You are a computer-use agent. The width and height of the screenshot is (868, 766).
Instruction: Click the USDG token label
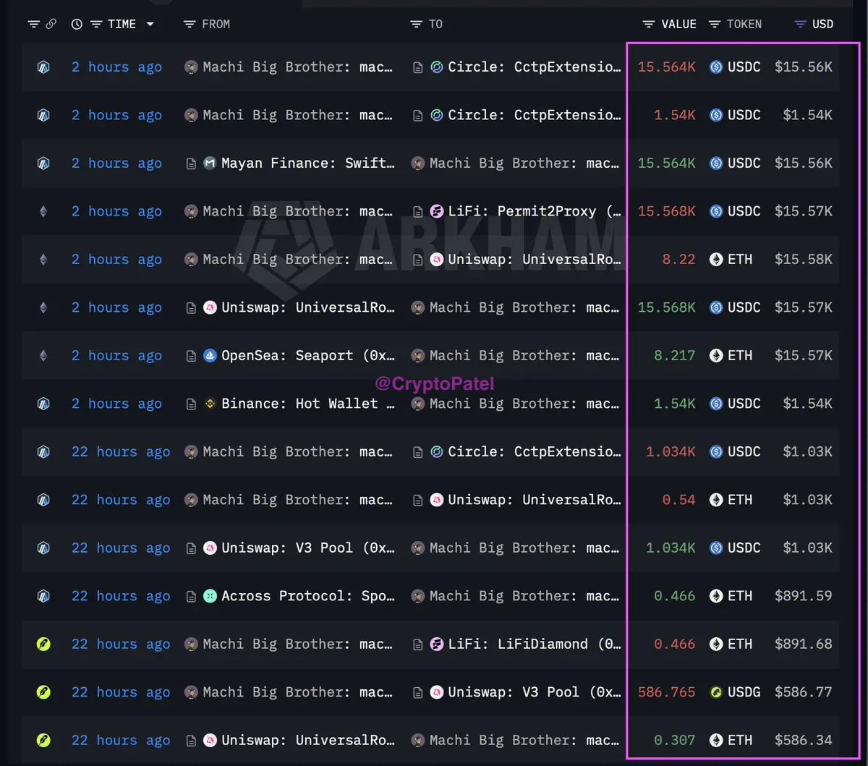(x=744, y=692)
